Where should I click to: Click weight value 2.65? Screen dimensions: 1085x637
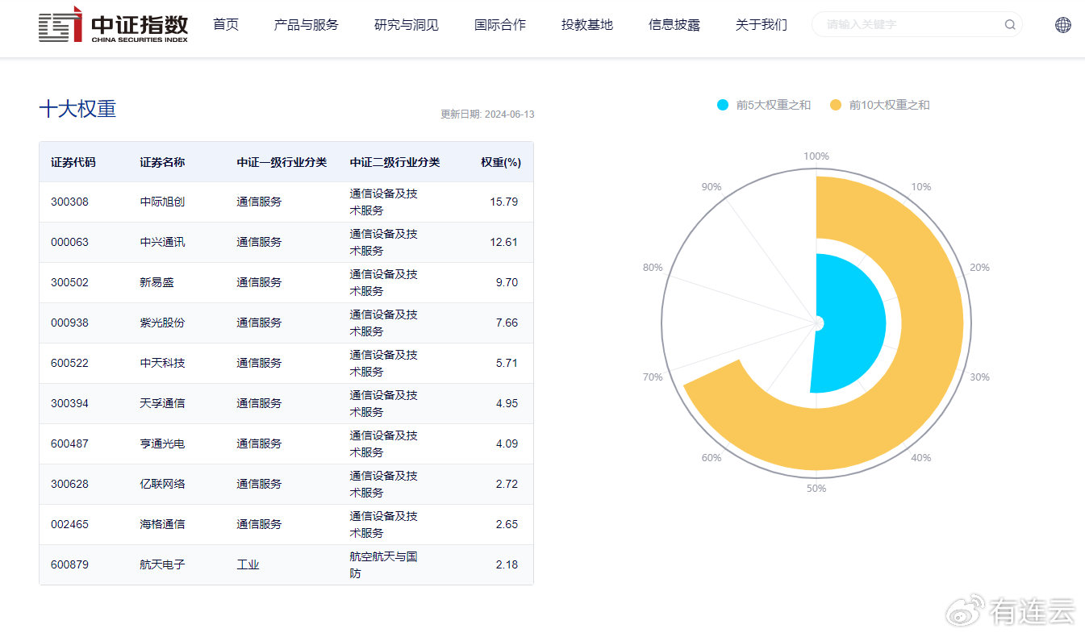507,524
